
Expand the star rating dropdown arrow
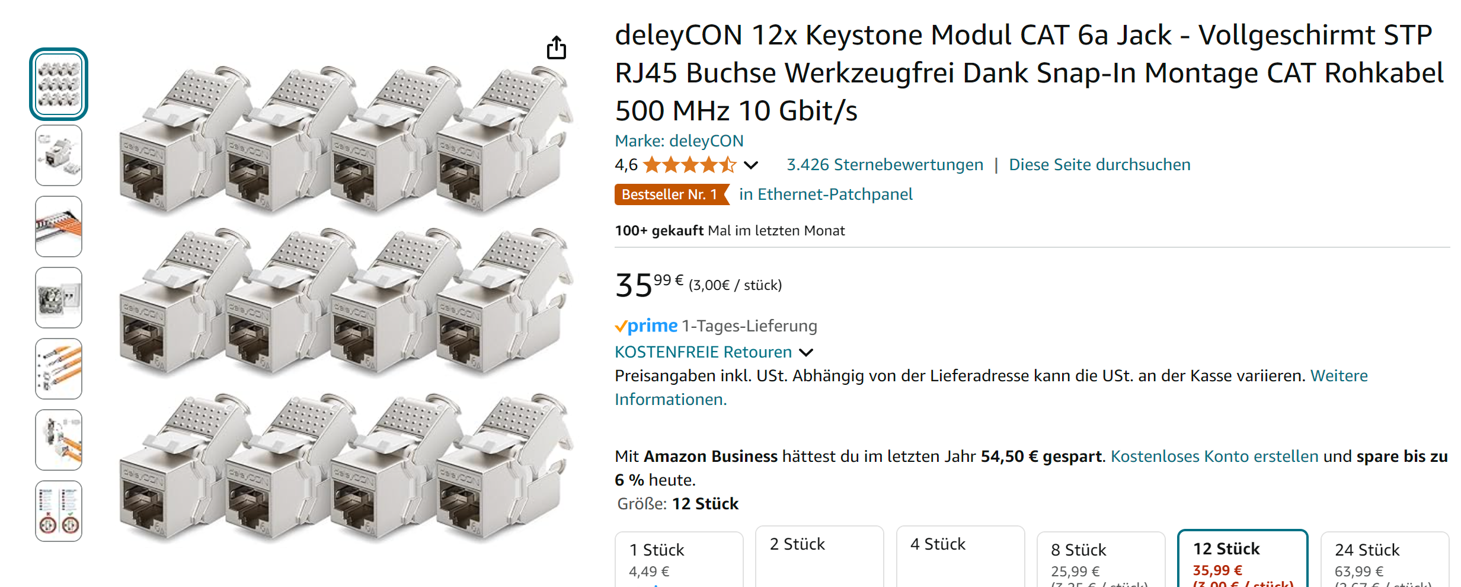click(x=750, y=165)
